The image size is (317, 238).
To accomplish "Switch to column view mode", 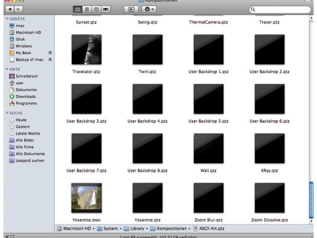I will pos(96,9).
